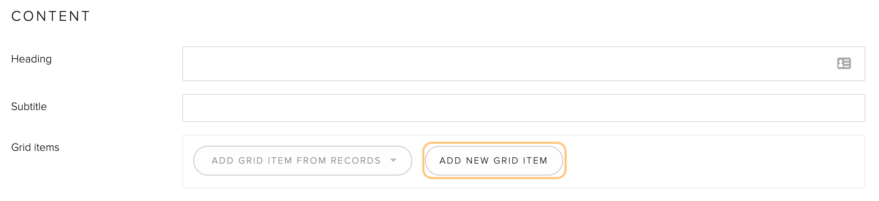This screenshot has height=201, width=879.
Task: Click the CONTENT section title
Action: pos(51,16)
